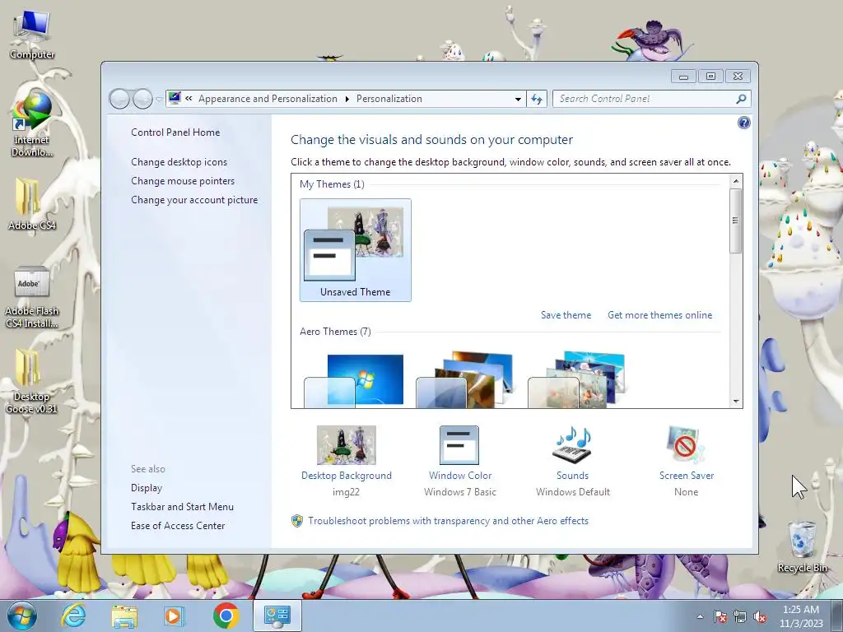Open the arrow after Appearance and Personalization
This screenshot has width=843, height=632.
click(347, 99)
